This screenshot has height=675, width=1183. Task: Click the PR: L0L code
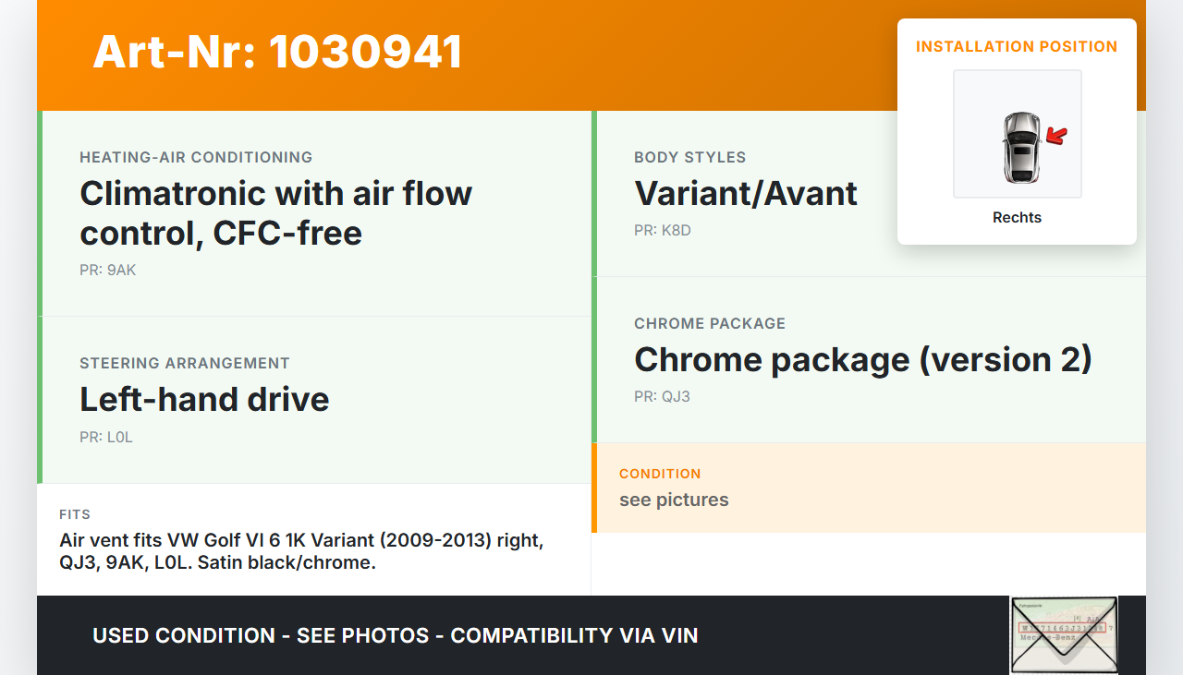pos(106,438)
